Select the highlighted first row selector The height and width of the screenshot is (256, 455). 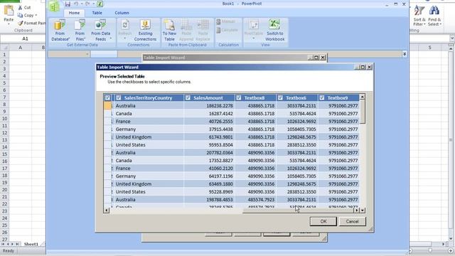click(x=107, y=106)
